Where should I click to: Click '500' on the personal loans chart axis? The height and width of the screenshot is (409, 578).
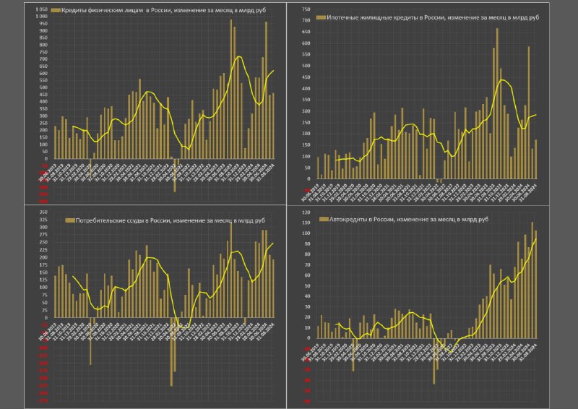43,87
